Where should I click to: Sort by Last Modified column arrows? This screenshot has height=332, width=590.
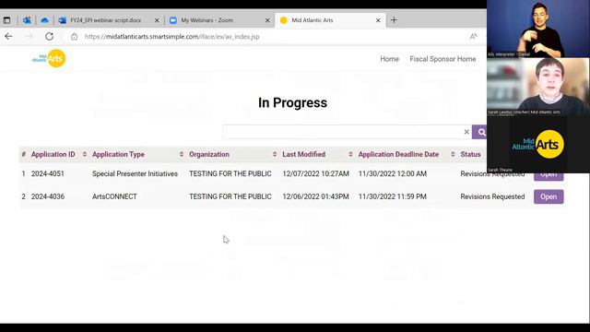point(350,154)
